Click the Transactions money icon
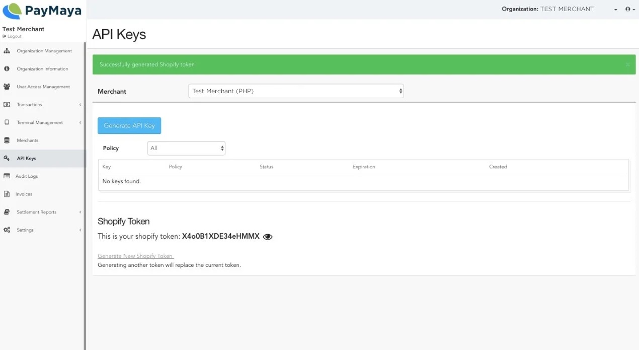The image size is (639, 350). tap(7, 105)
